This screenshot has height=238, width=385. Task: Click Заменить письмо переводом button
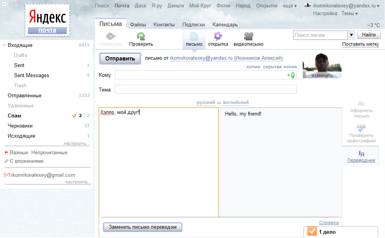point(142,227)
